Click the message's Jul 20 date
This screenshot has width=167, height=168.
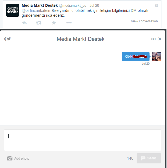(x=145, y=64)
